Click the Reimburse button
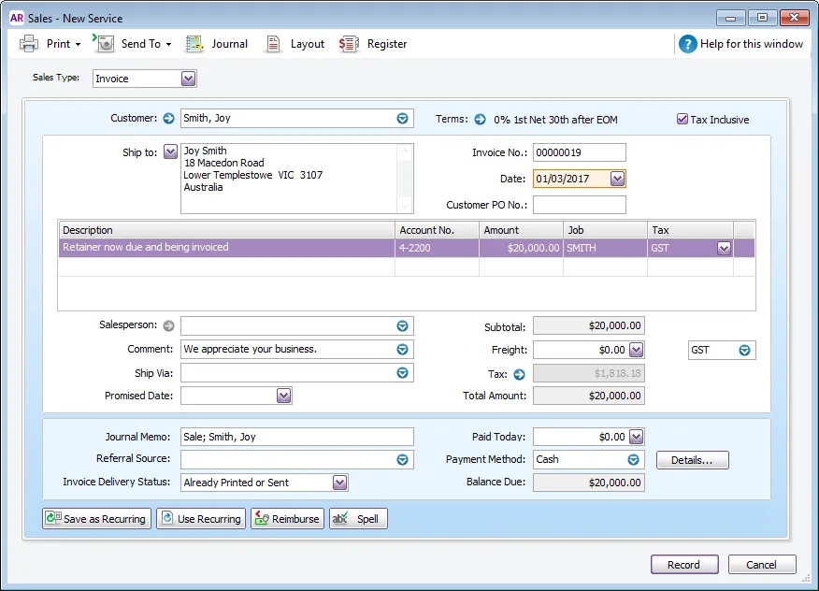The width and height of the screenshot is (819, 591). (x=287, y=519)
